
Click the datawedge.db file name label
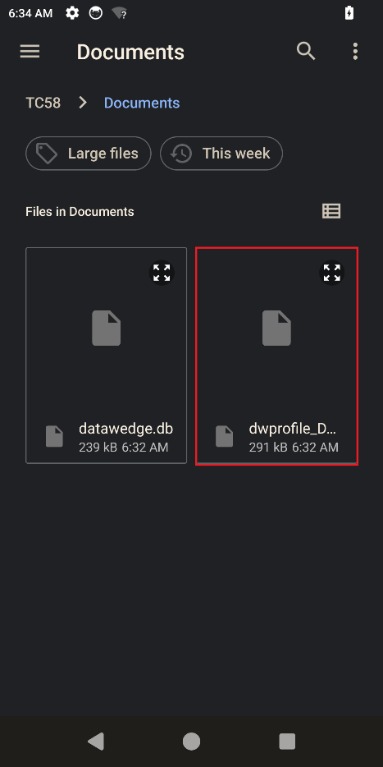tap(126, 429)
